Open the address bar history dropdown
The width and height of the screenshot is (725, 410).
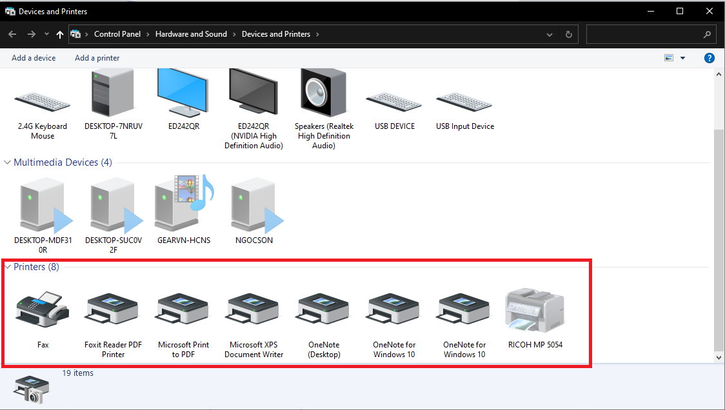coord(550,34)
